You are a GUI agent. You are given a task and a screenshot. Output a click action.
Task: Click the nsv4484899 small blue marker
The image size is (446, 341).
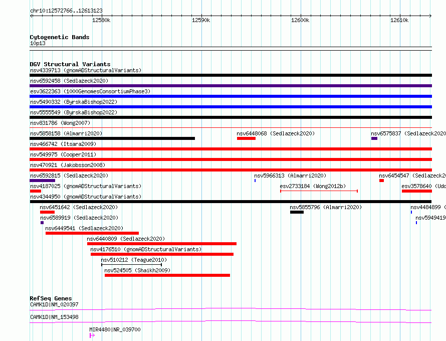[411, 212]
